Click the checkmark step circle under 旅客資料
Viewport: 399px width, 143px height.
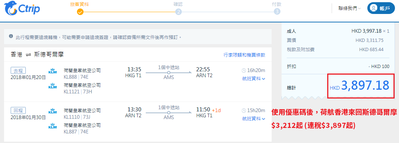[80, 12]
